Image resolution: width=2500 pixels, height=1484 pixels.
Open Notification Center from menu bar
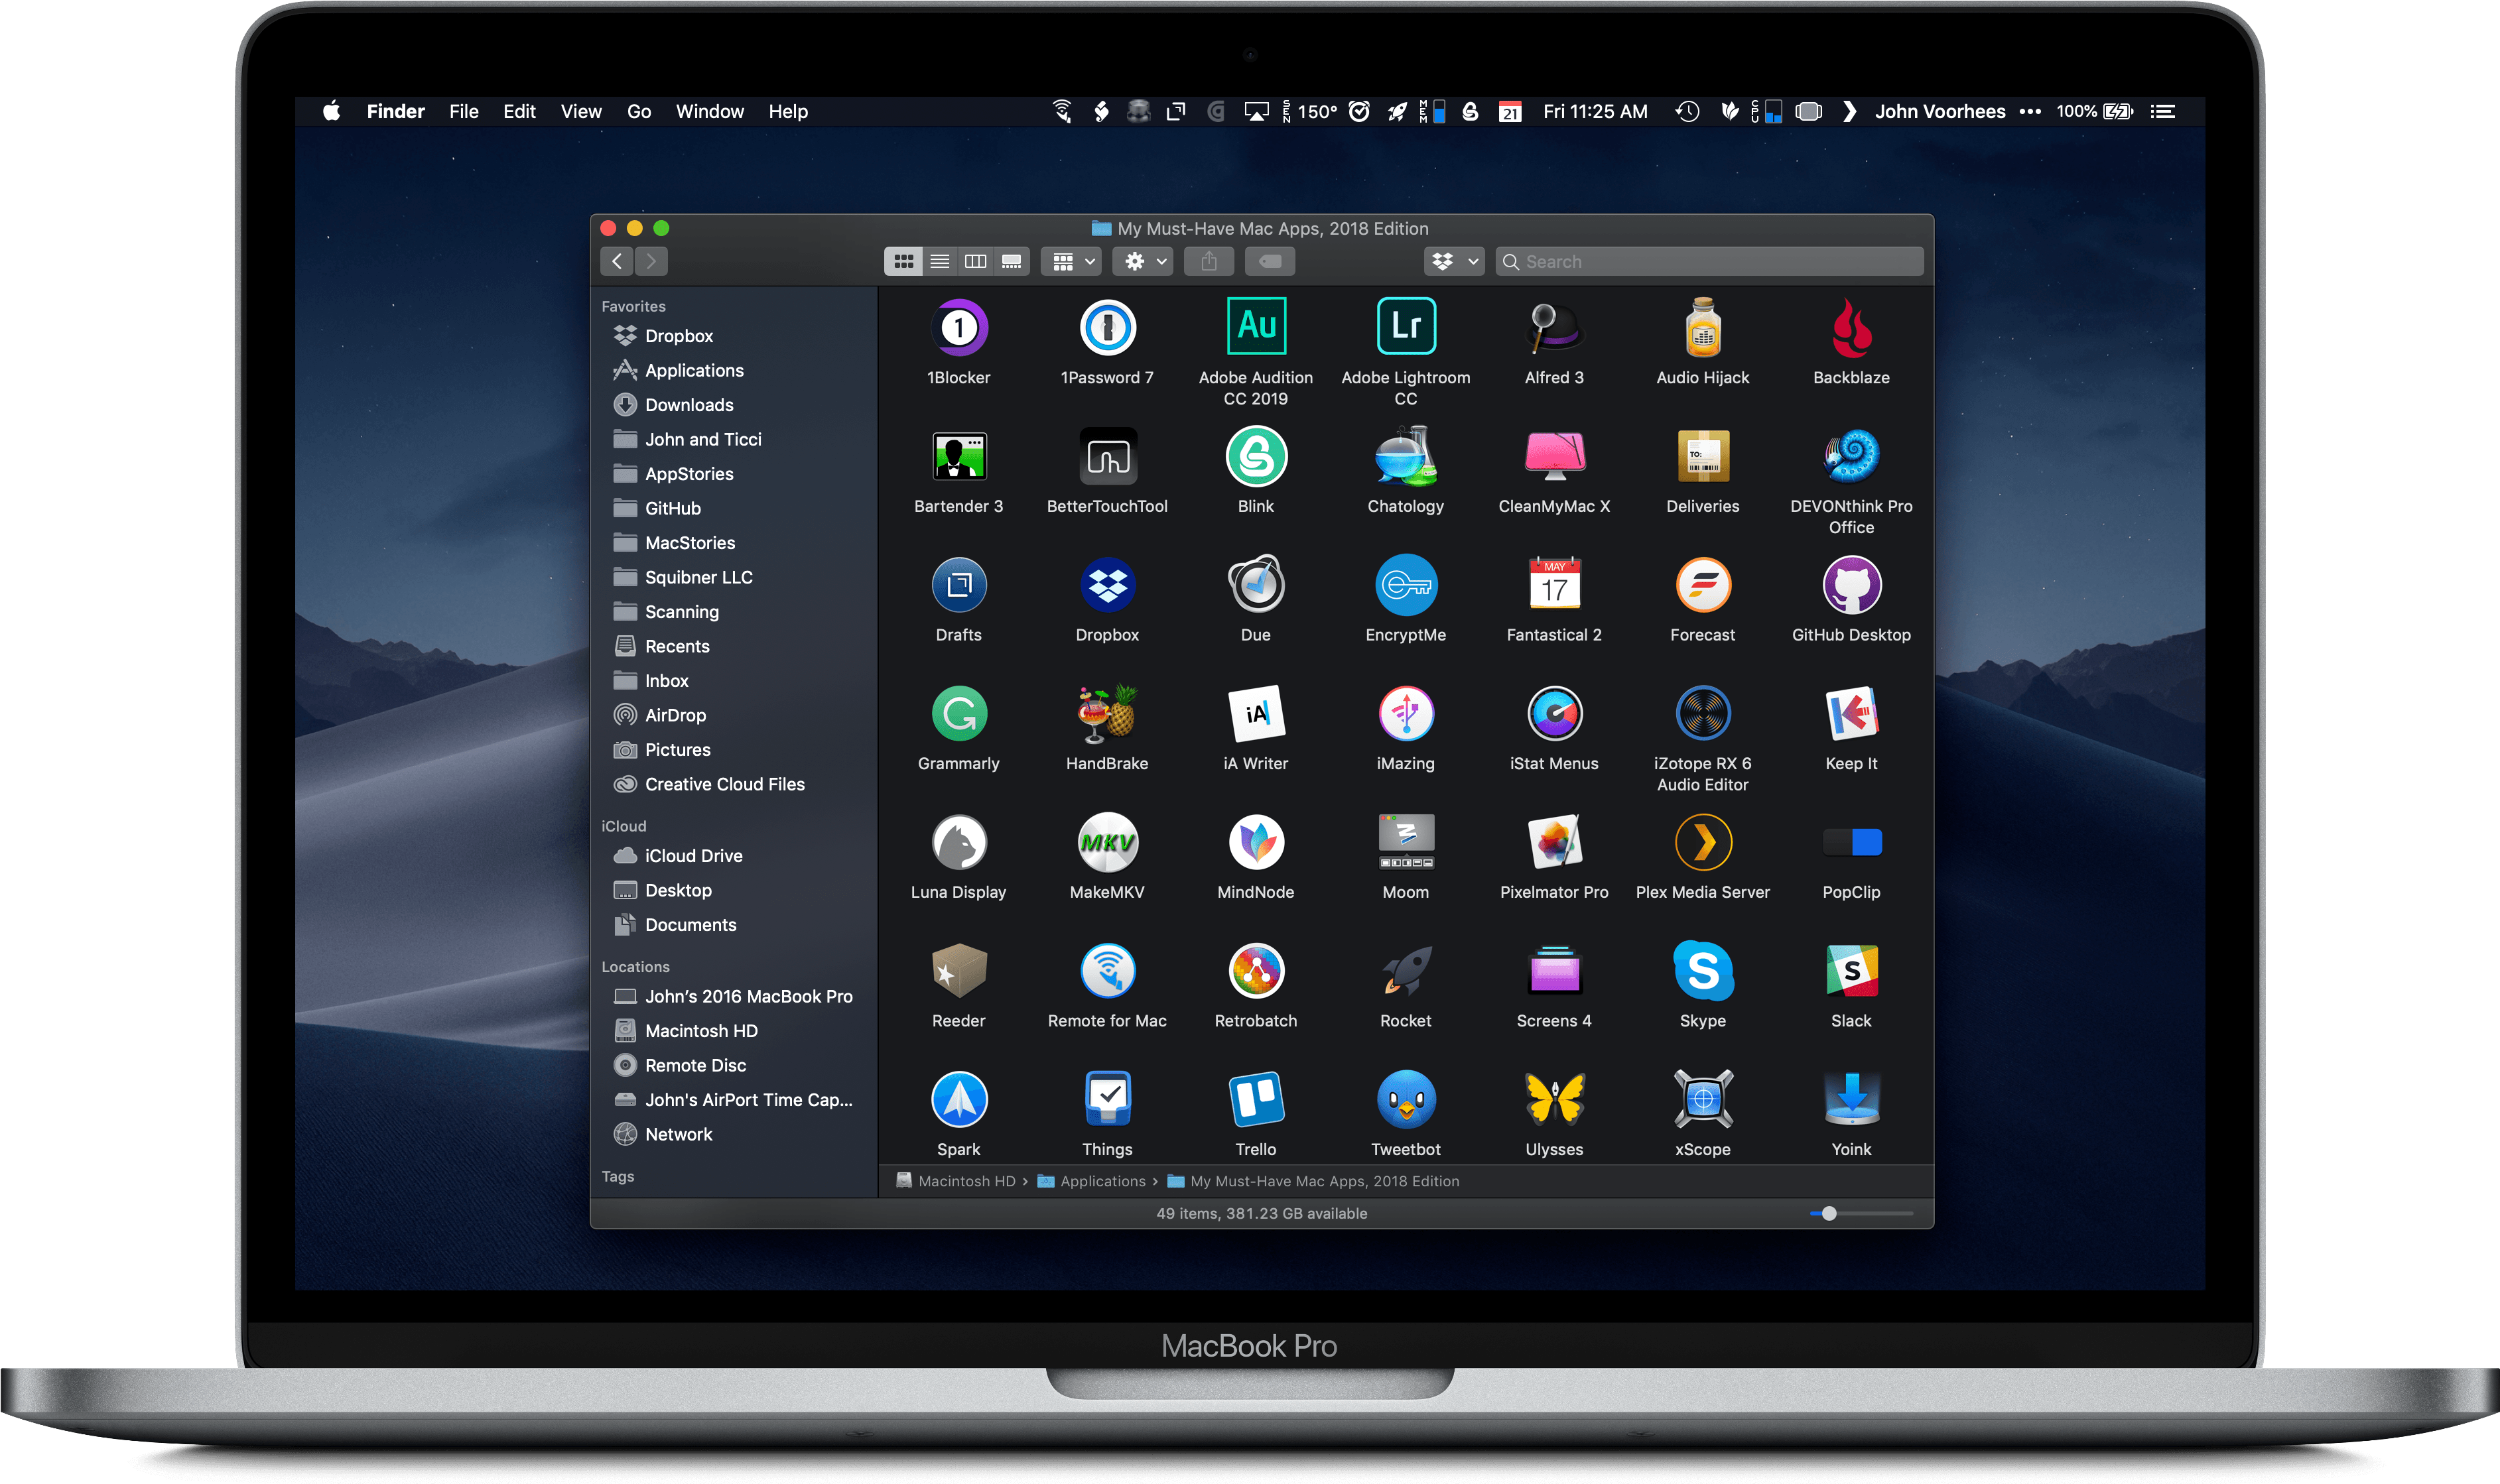click(x=2163, y=111)
